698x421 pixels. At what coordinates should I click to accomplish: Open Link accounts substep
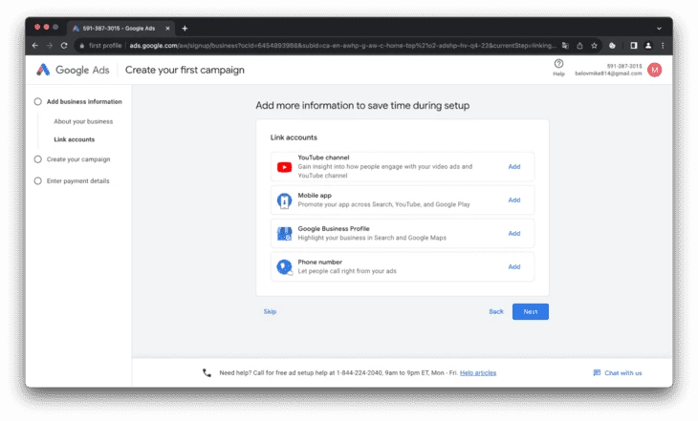(x=75, y=139)
